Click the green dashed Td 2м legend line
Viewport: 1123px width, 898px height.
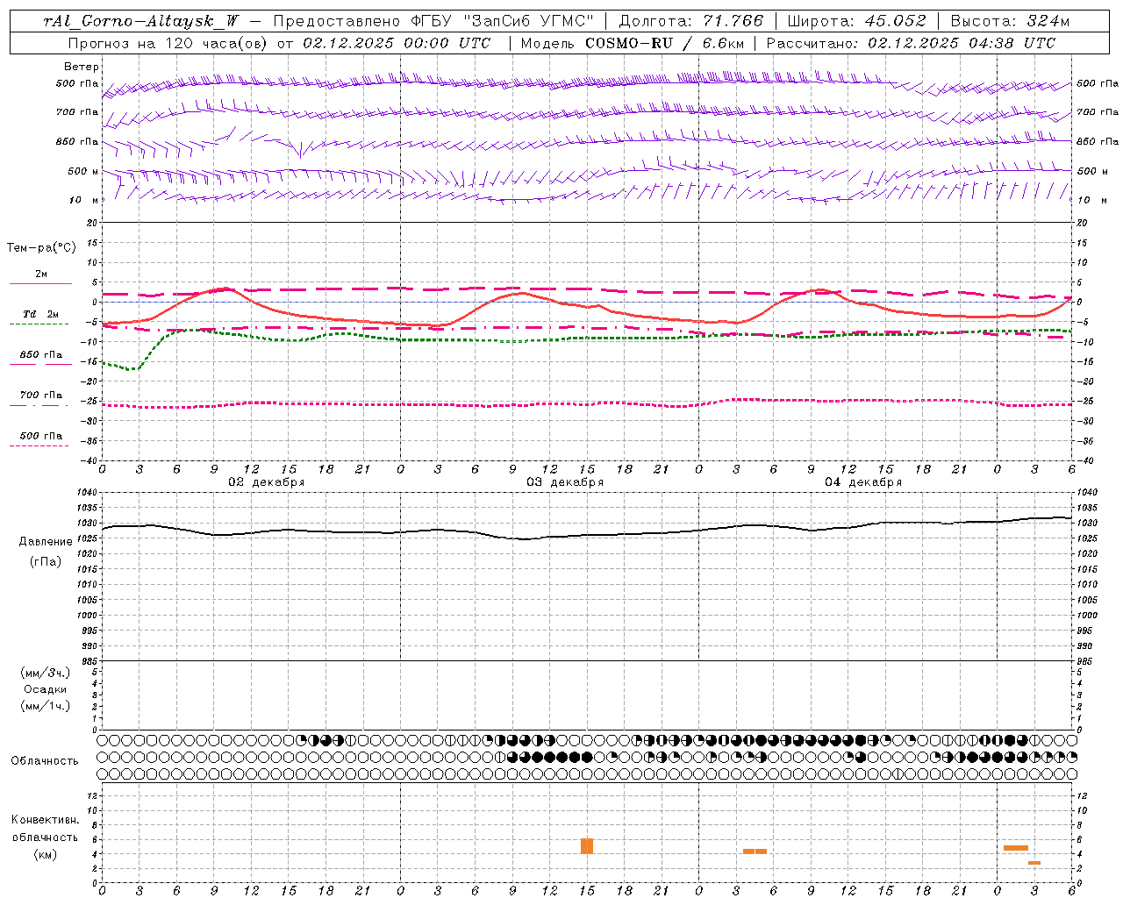tap(39, 324)
